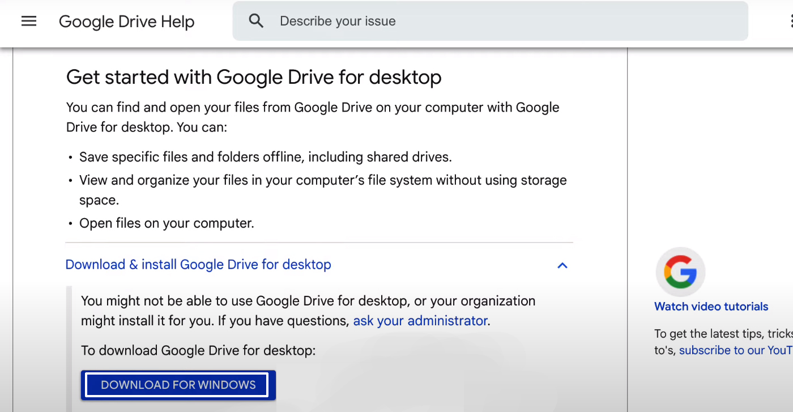This screenshot has width=793, height=412.
Task: Open the hamburger main menu
Action: tap(29, 22)
